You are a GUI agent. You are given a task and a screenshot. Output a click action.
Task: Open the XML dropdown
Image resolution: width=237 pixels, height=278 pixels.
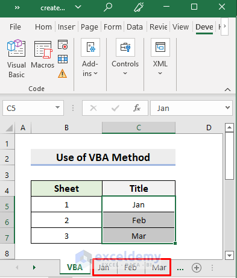[160, 57]
